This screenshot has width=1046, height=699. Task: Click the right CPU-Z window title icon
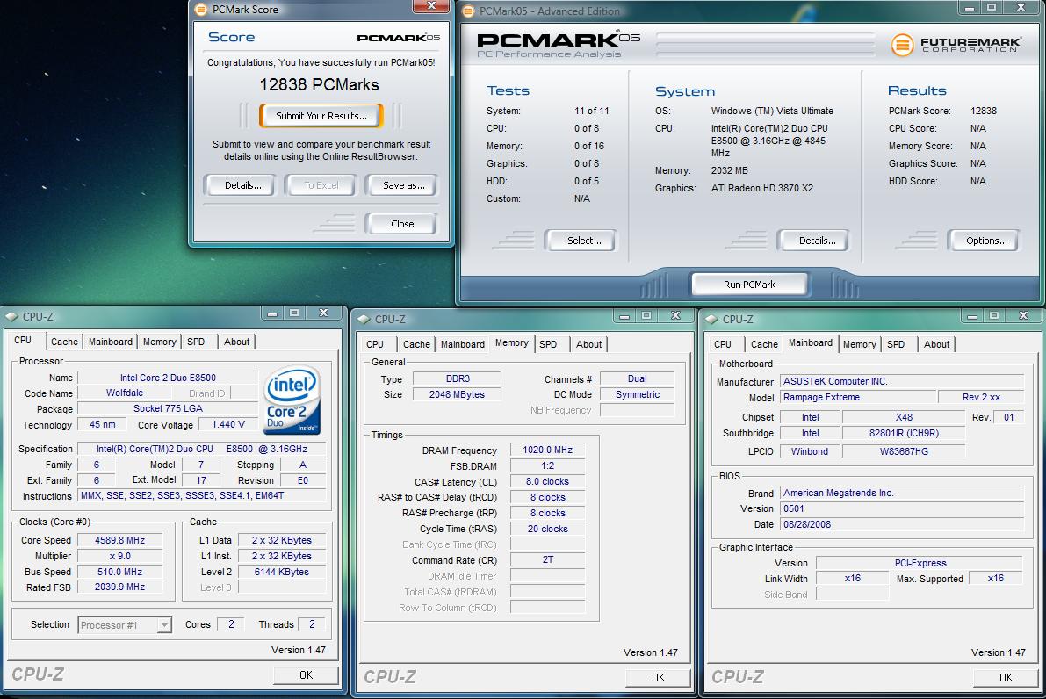[711, 320]
